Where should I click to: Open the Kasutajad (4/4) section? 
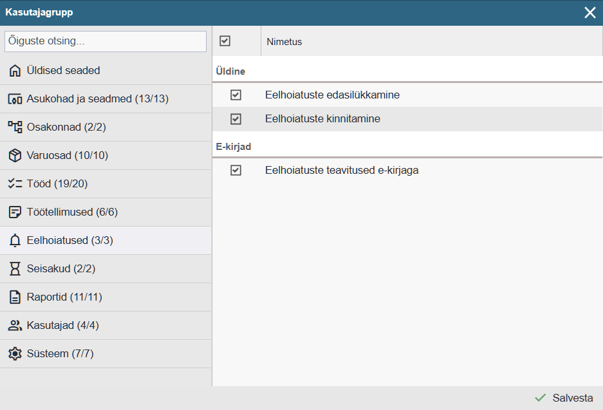[x=62, y=326]
